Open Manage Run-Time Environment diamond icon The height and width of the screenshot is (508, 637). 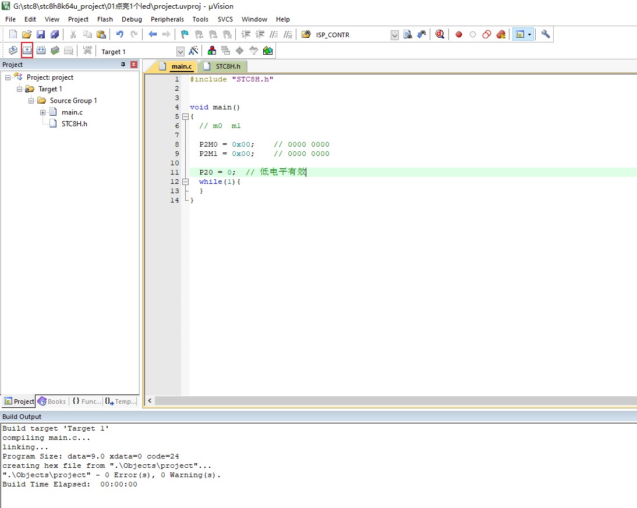240,51
